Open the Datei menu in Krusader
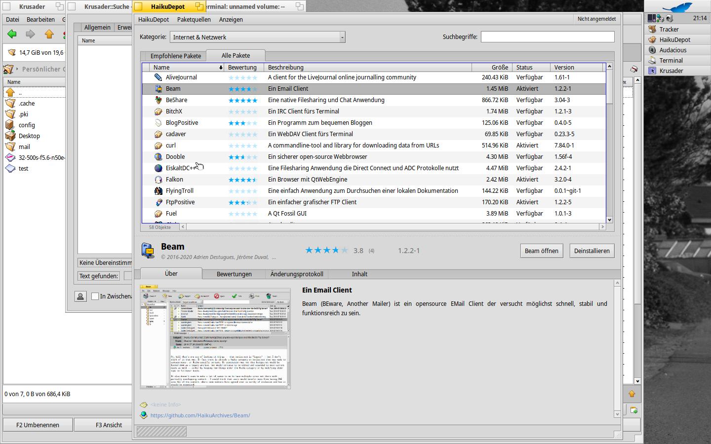Image resolution: width=711 pixels, height=444 pixels. click(13, 19)
